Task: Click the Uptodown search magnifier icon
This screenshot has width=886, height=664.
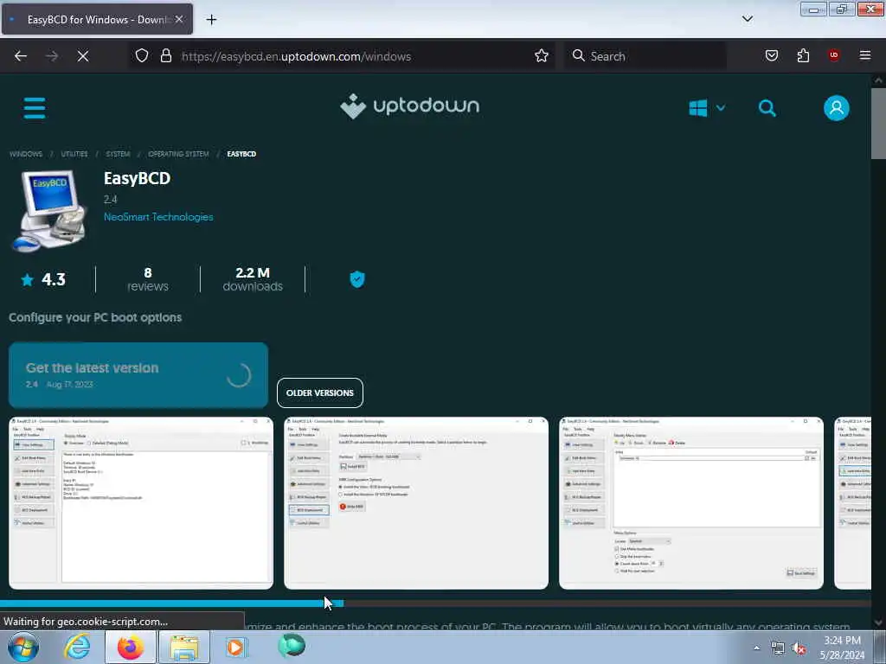Action: (767, 108)
